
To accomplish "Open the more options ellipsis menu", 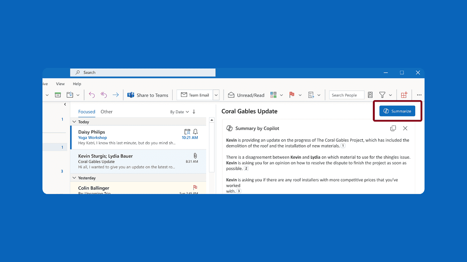I will (419, 95).
